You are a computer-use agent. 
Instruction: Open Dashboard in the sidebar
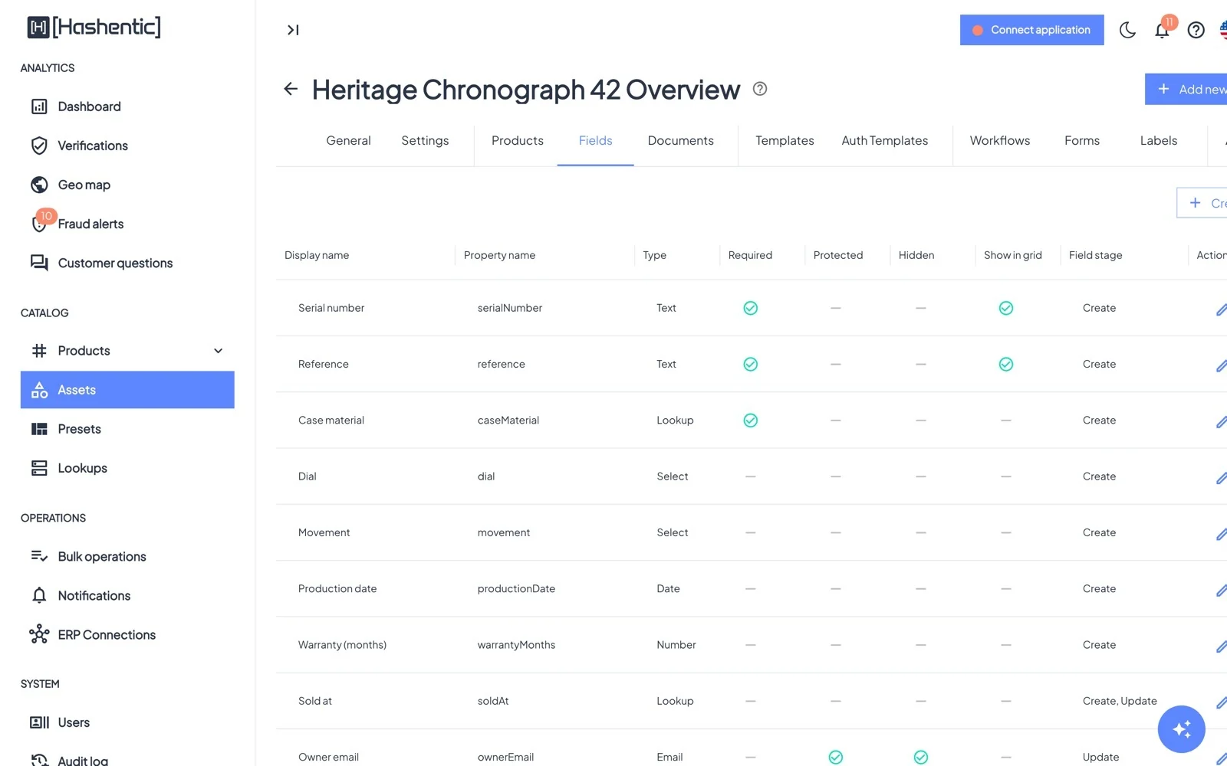127,106
